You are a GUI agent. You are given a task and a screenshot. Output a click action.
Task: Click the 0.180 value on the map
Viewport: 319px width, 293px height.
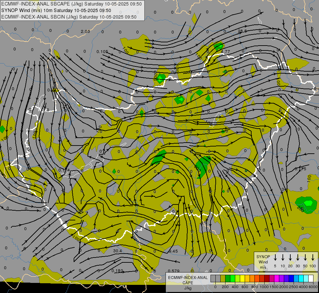tap(117, 271)
